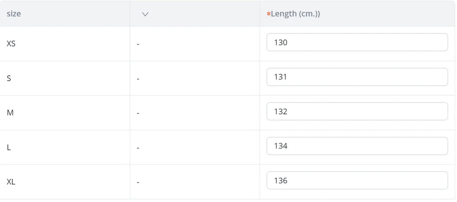
Task: Select the L size row label
Action: coord(9,148)
